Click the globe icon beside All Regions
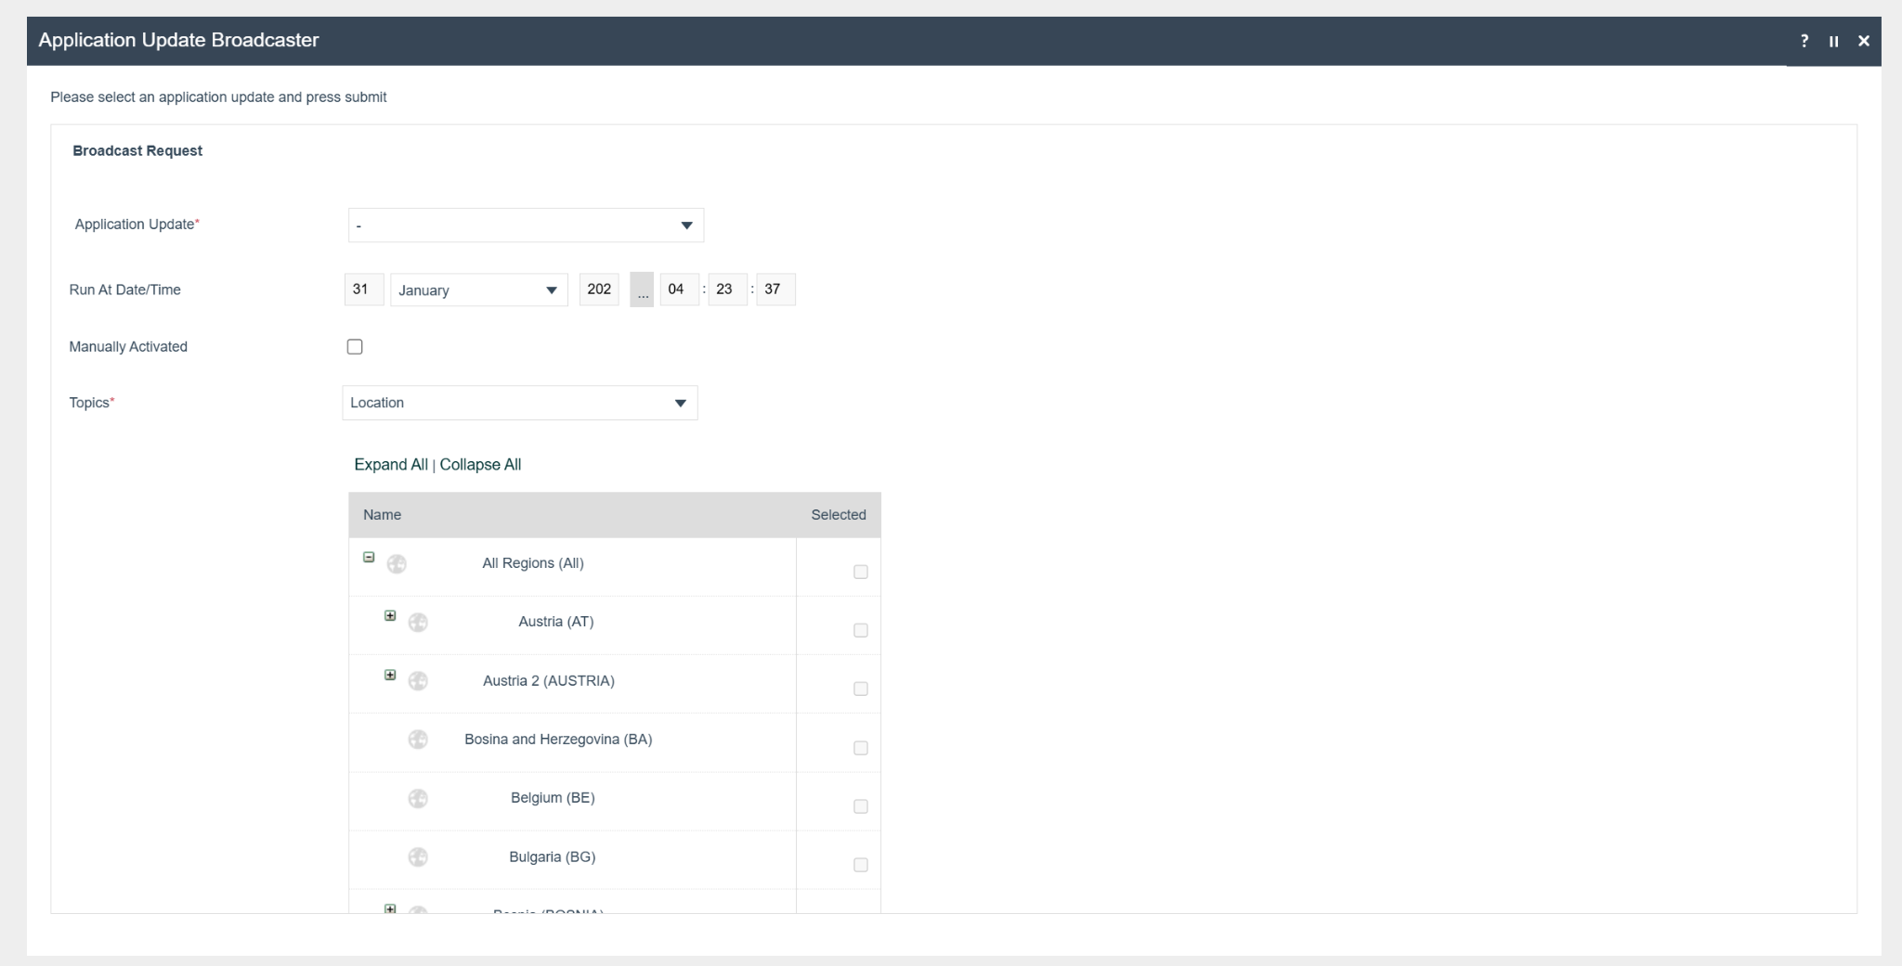This screenshot has width=1902, height=966. click(397, 564)
